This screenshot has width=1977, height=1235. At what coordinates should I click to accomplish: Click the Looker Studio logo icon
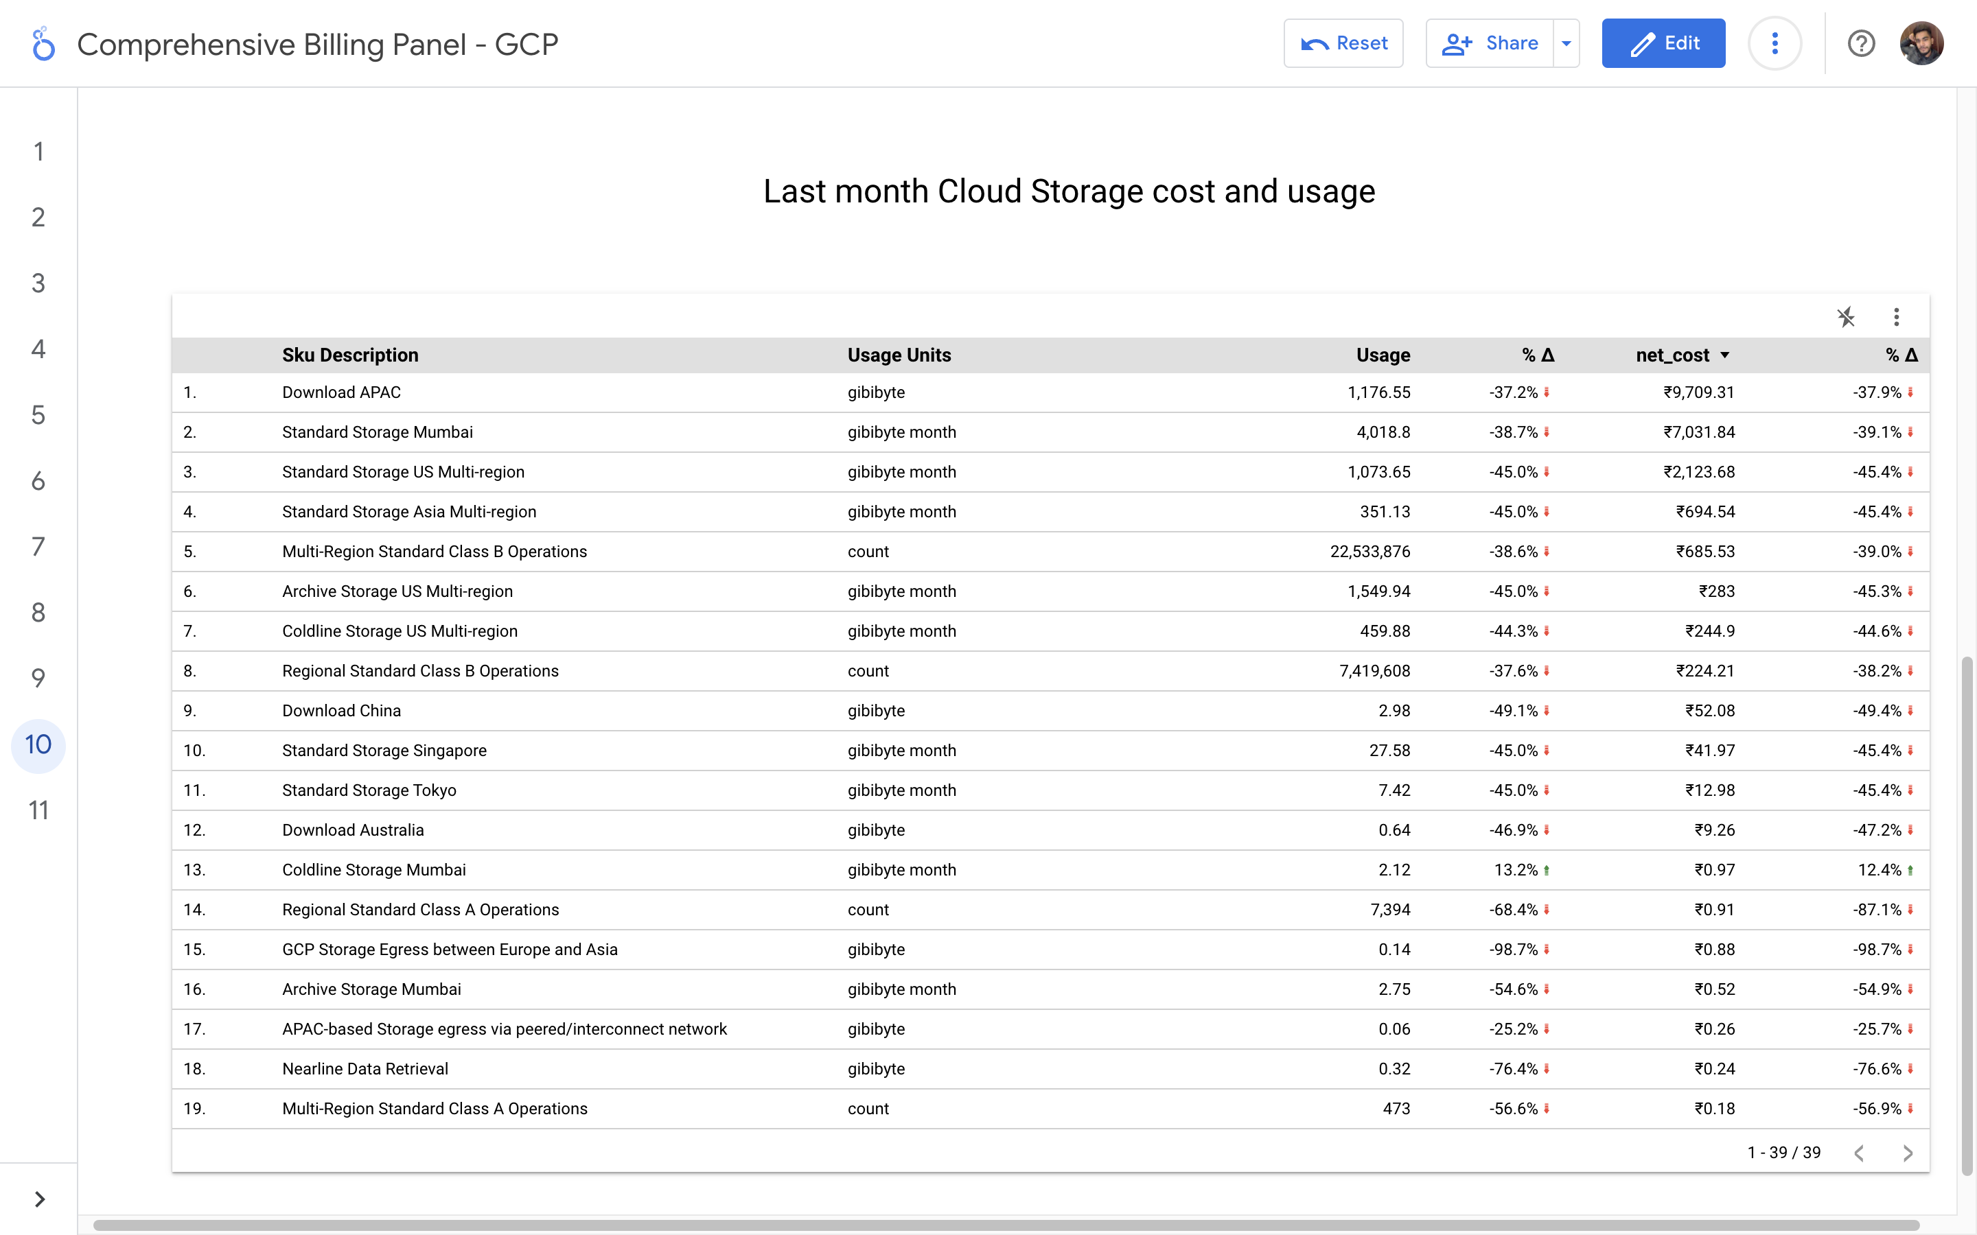coord(43,44)
